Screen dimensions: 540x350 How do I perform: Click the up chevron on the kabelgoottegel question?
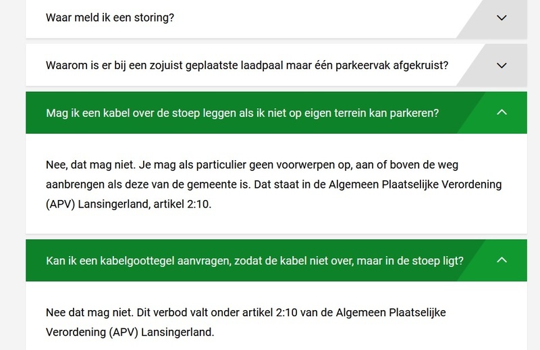tap(501, 260)
